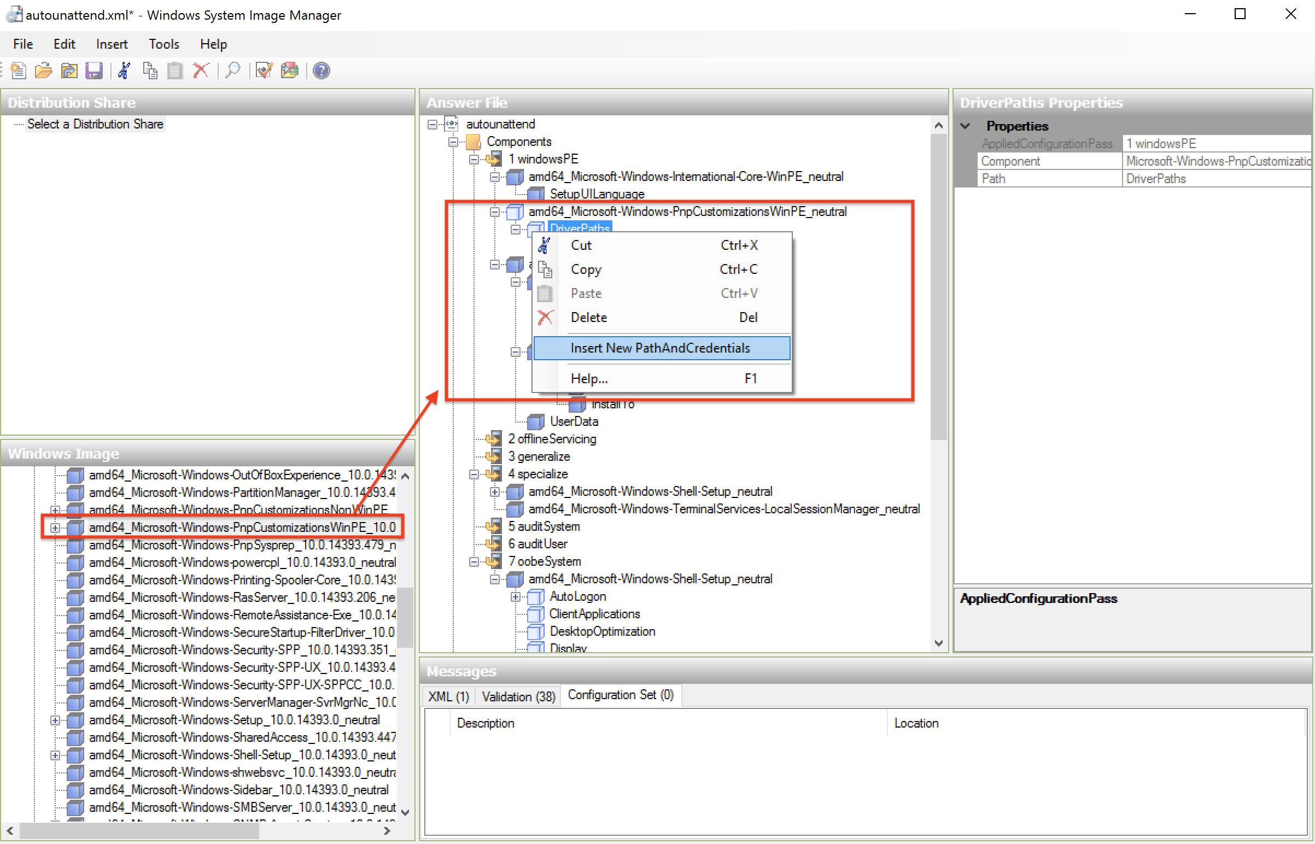Click the 3 generalize pass icon

493,456
